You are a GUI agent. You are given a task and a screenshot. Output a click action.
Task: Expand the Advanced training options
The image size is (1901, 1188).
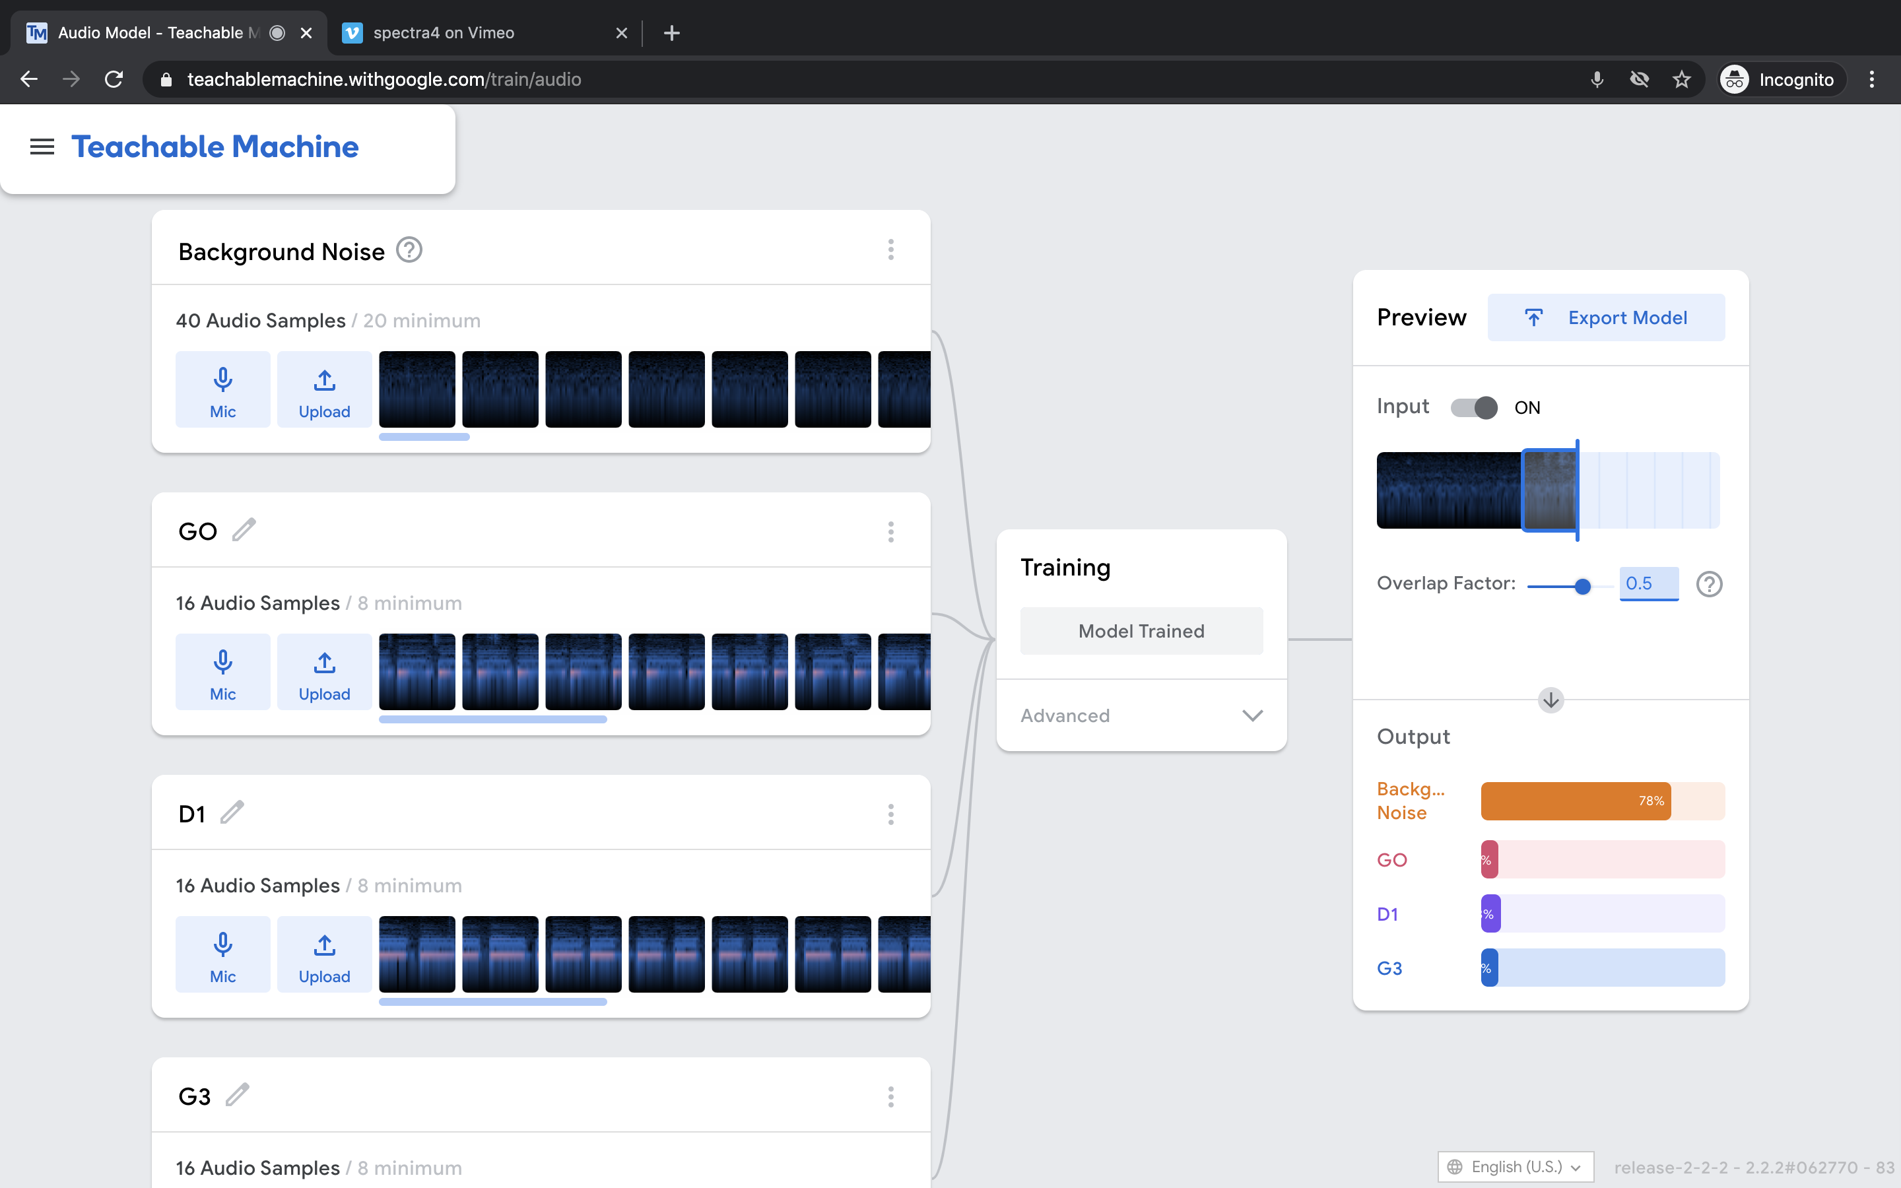pos(1141,716)
